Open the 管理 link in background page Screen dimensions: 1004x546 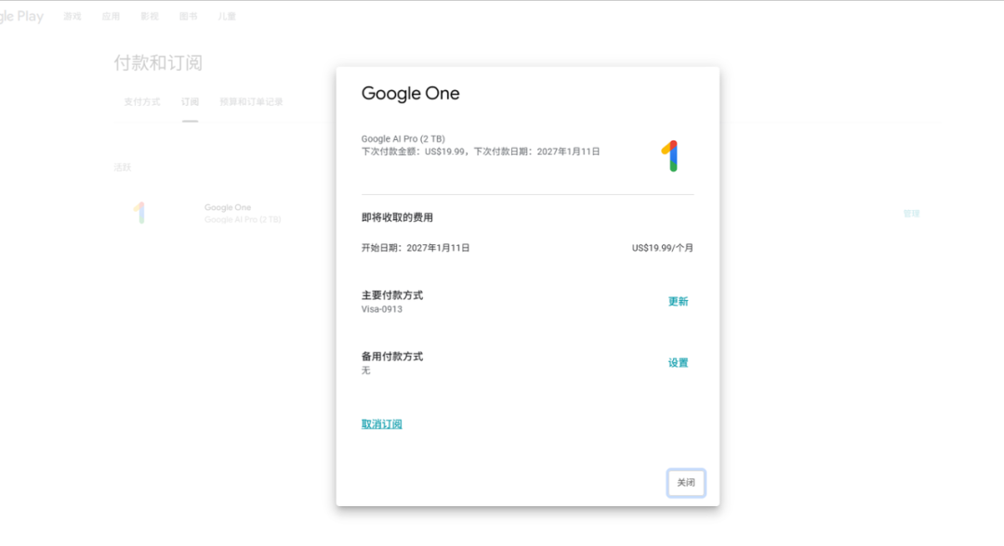(x=911, y=214)
